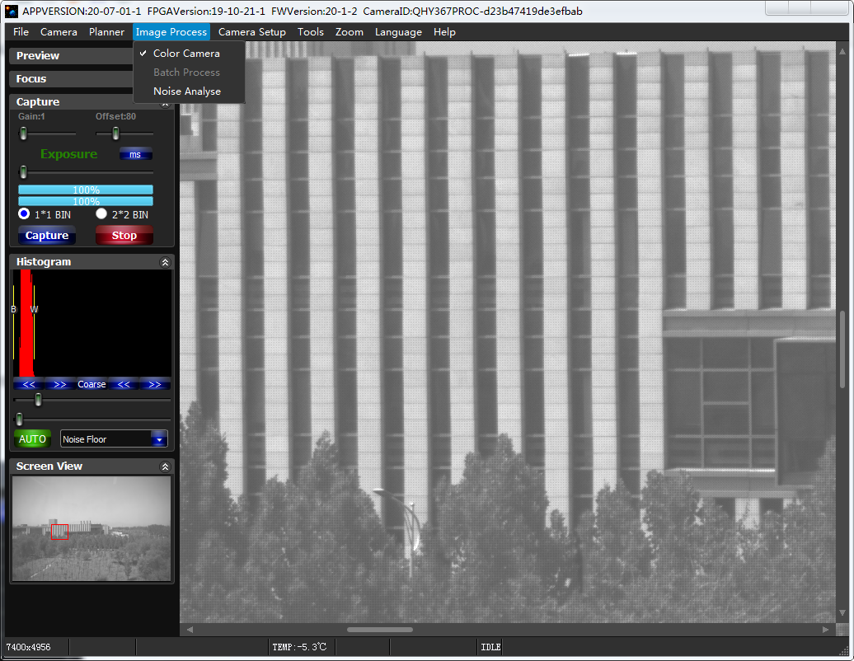Select Noise Analyse menu entry
This screenshot has width=854, height=661.
(189, 91)
